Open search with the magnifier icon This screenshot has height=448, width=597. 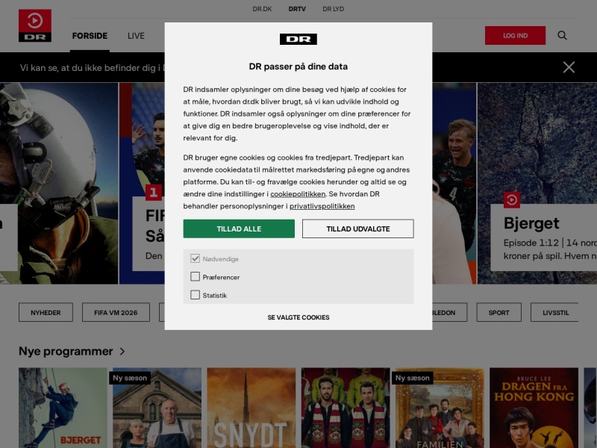point(562,35)
